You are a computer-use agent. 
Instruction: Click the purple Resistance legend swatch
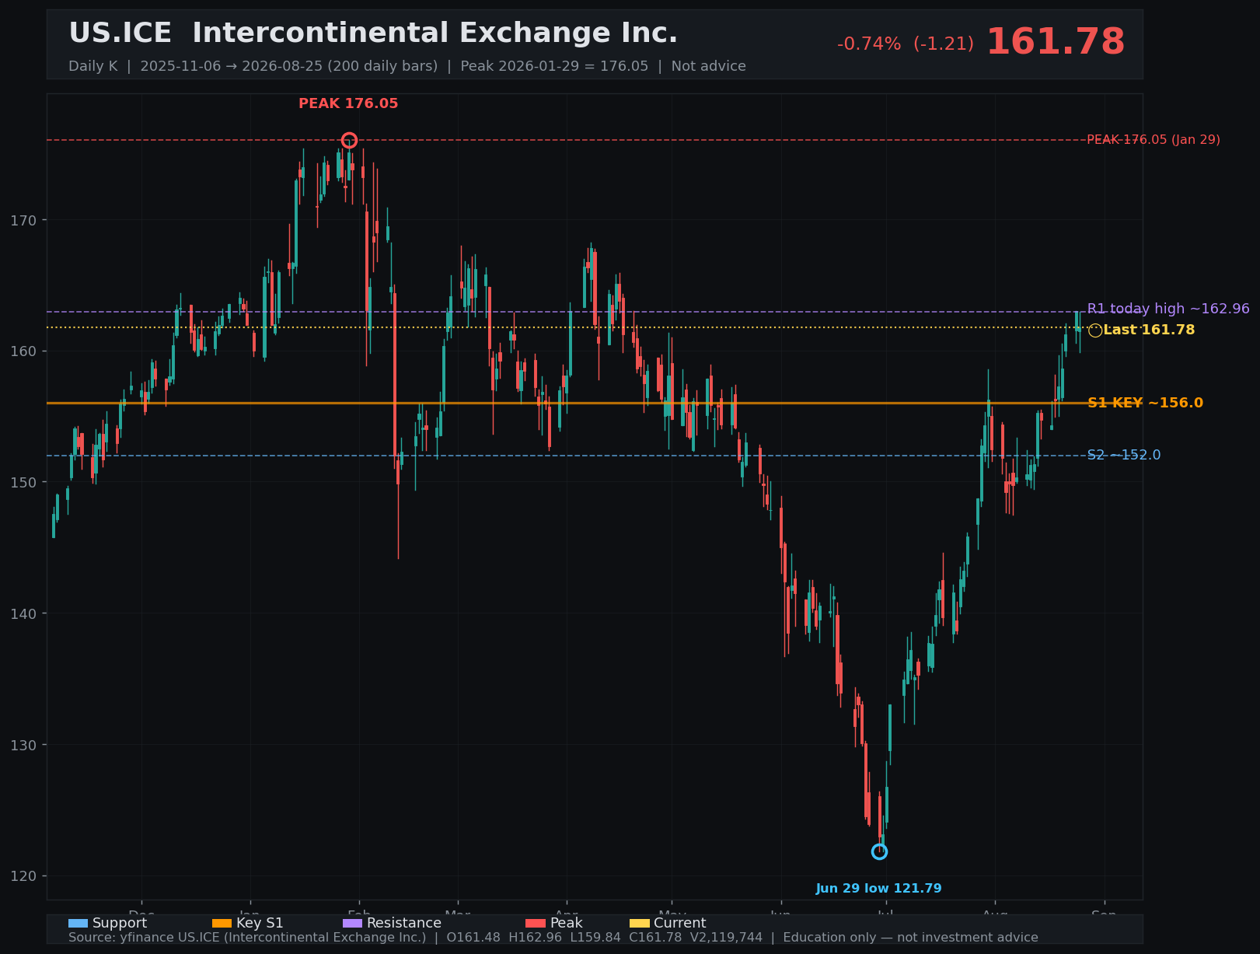(x=352, y=924)
